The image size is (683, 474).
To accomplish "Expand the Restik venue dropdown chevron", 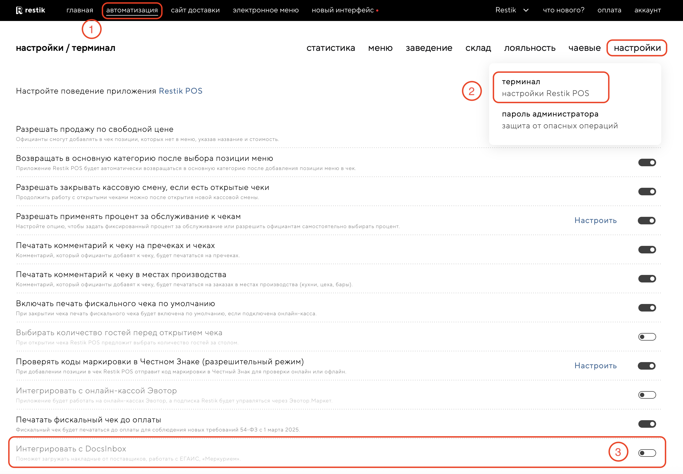I will click(526, 10).
